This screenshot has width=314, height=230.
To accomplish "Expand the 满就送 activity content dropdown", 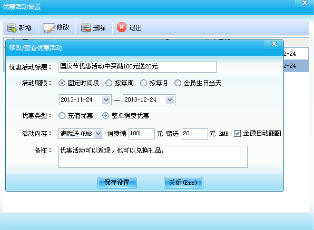I will pyautogui.click(x=98, y=134).
